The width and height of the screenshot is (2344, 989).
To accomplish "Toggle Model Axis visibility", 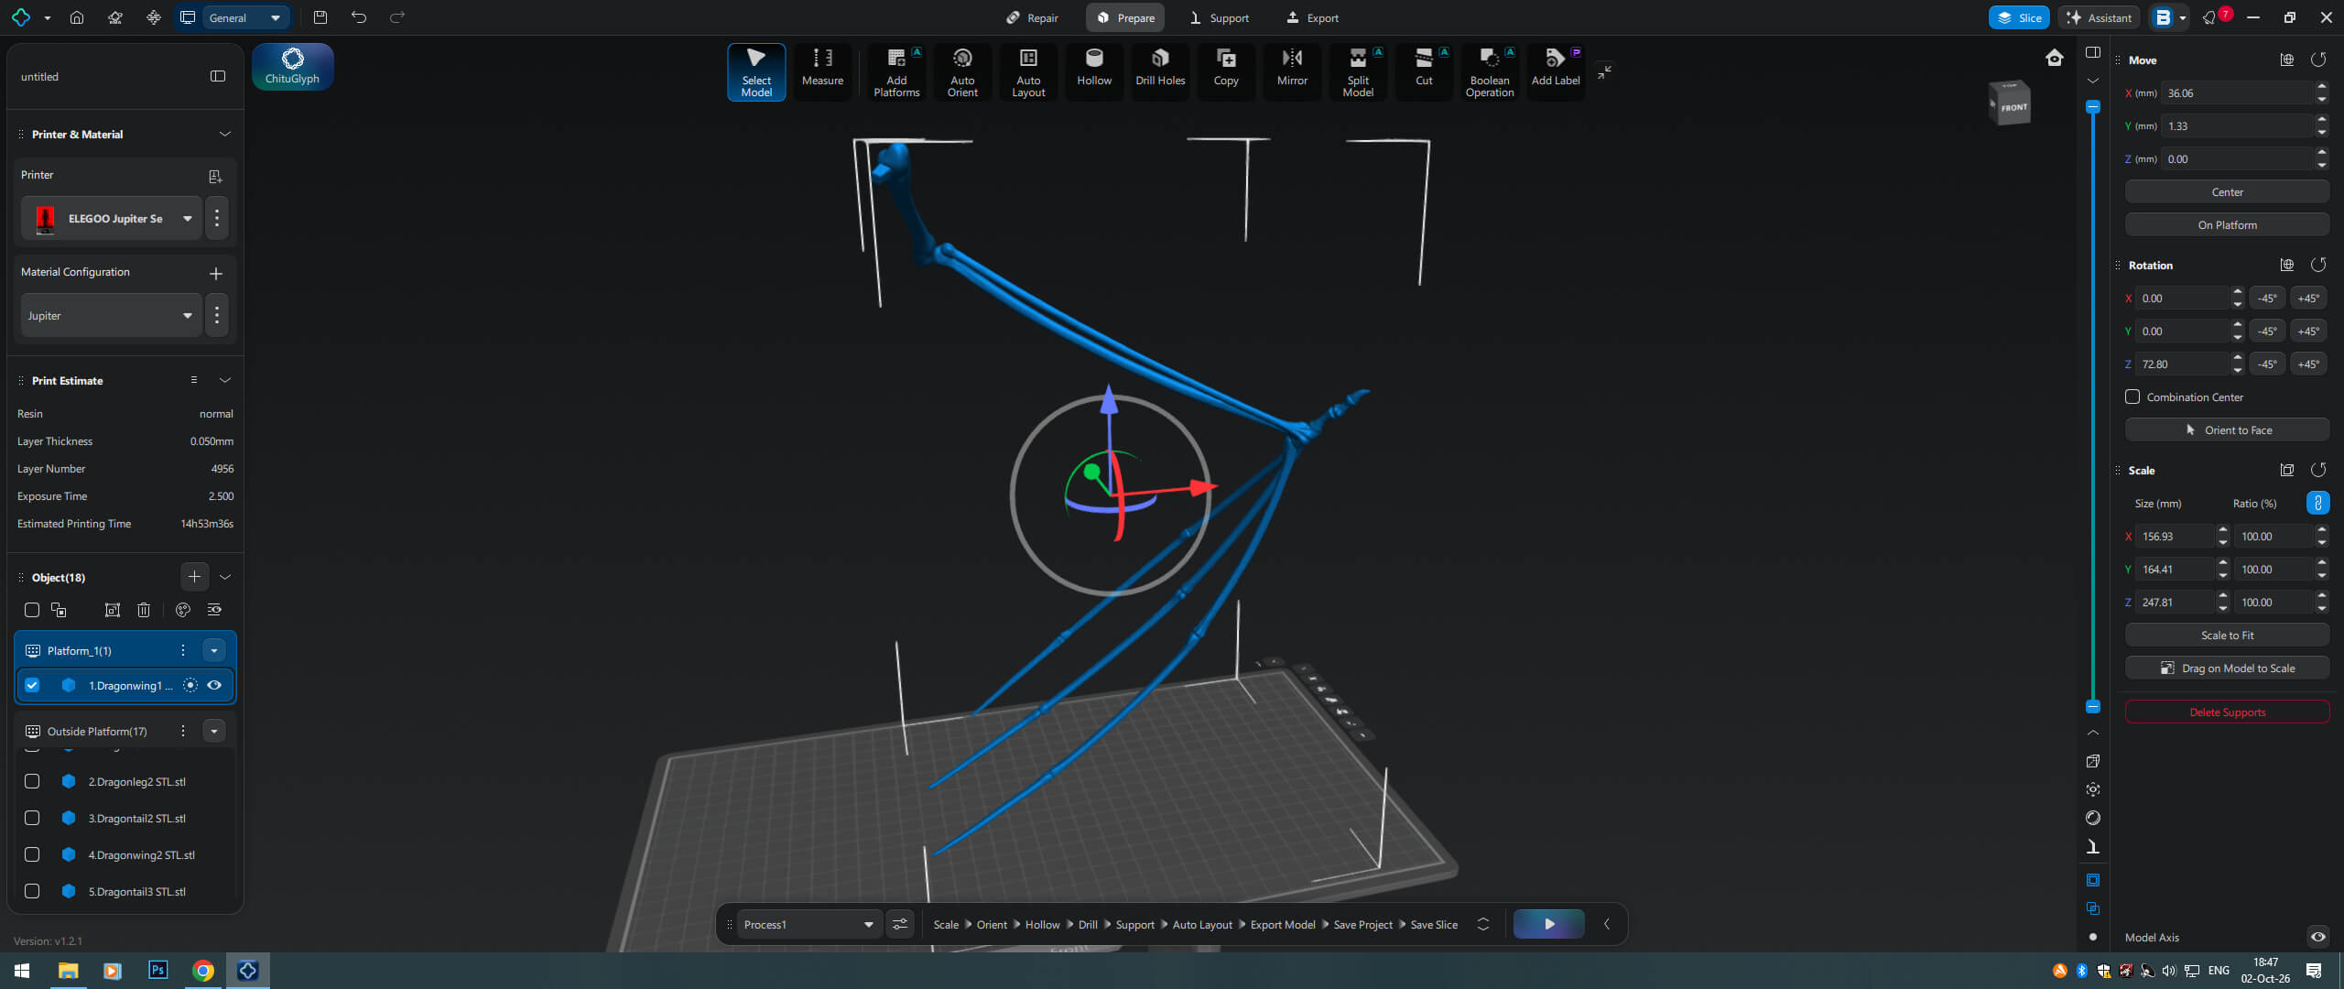I will [x=2317, y=937].
